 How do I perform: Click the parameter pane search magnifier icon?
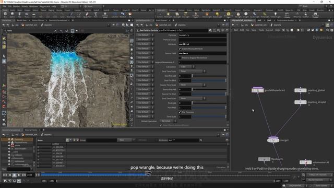point(219,30)
